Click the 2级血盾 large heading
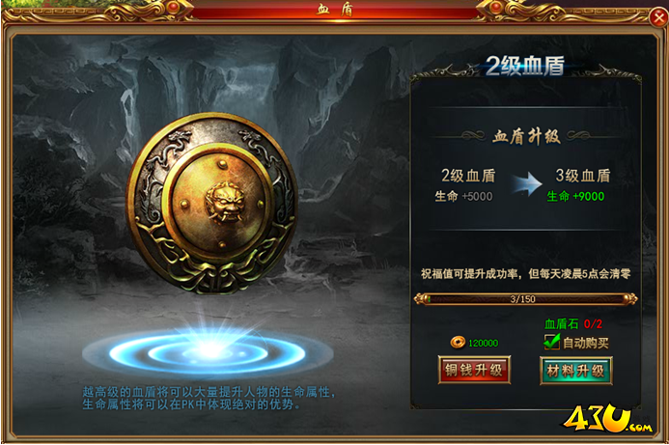Screen dimensions: 669x445 (x=525, y=67)
